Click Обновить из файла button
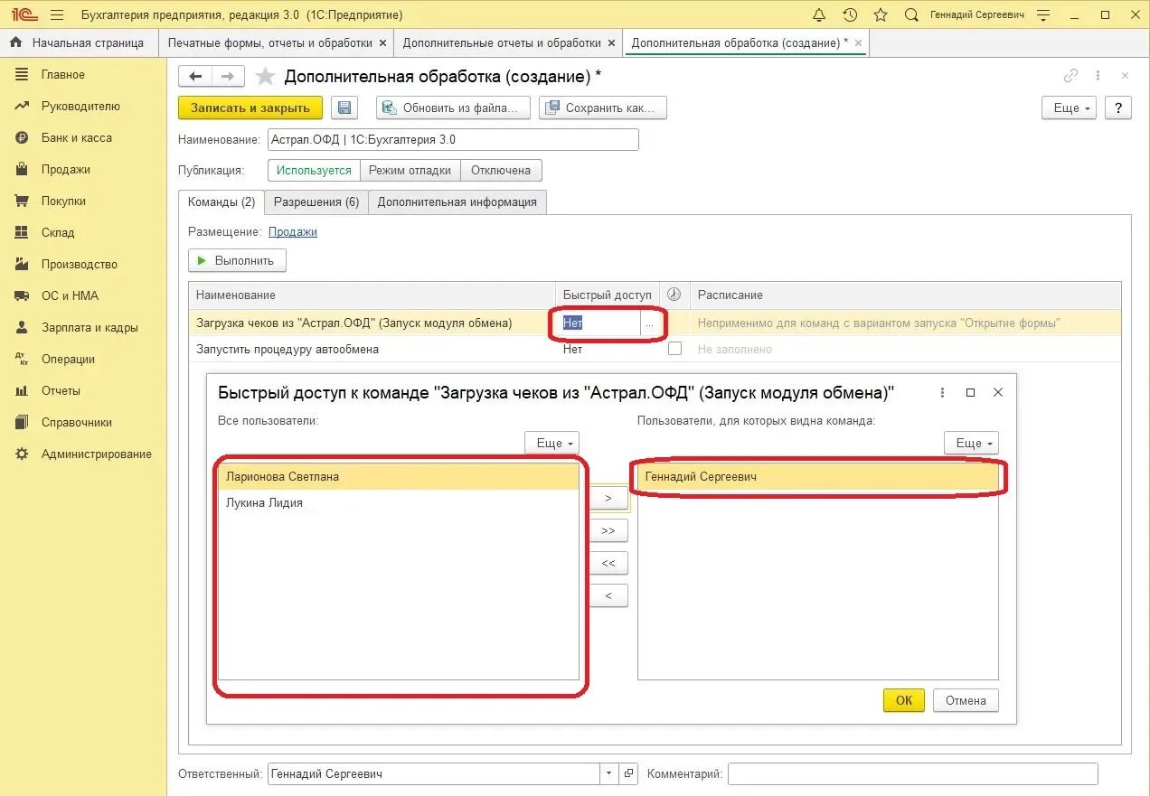This screenshot has height=796, width=1150. 454,108
